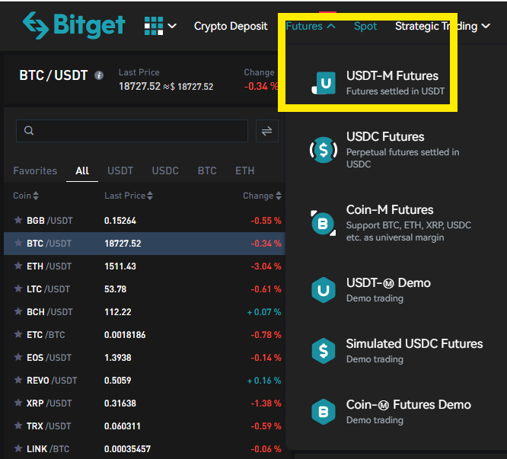Viewport: 507px width, 459px height.
Task: Favorite EOS/USDT with star
Action: pos(18,357)
